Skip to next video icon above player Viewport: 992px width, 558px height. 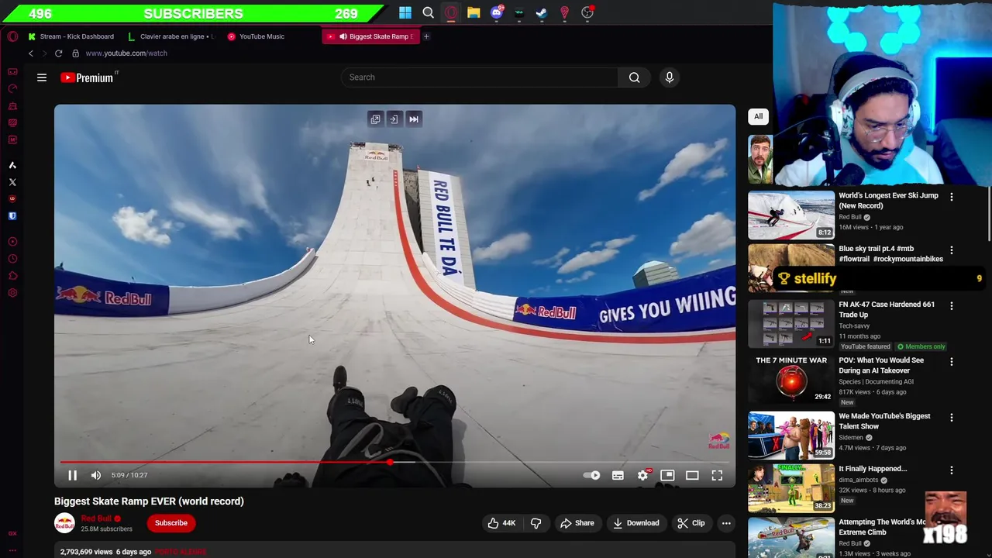414,119
